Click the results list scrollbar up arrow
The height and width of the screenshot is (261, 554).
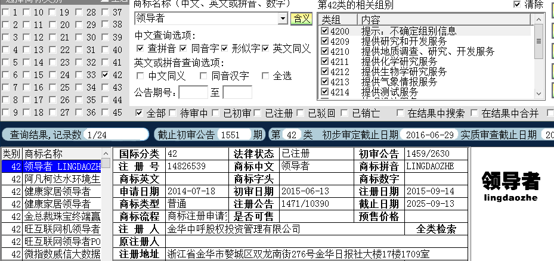pos(106,153)
